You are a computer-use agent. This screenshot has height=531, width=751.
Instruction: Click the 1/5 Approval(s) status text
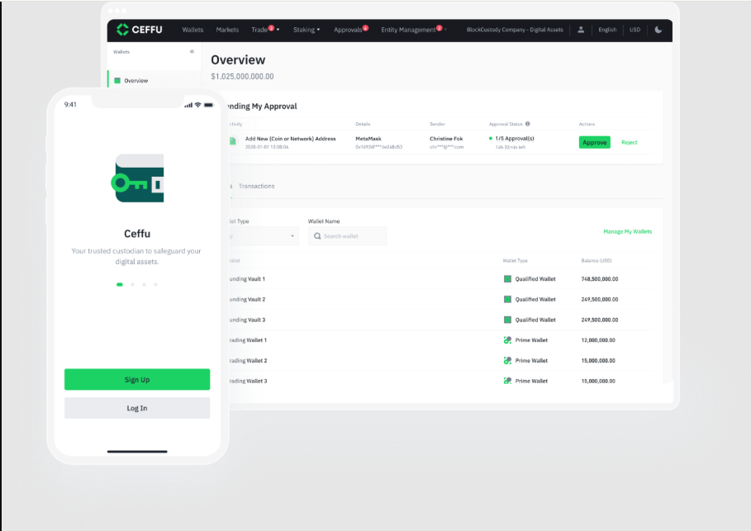(515, 139)
